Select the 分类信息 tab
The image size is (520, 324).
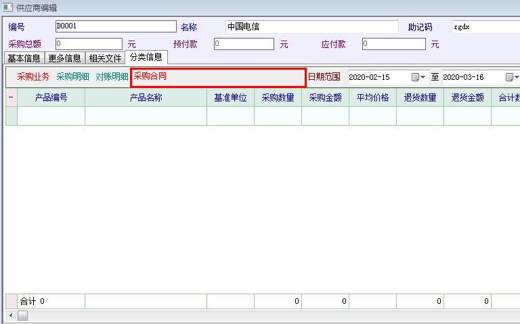point(146,57)
